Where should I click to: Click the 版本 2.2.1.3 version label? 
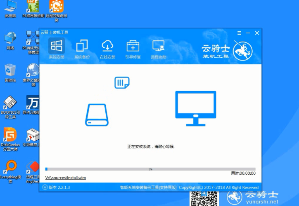tap(59, 187)
